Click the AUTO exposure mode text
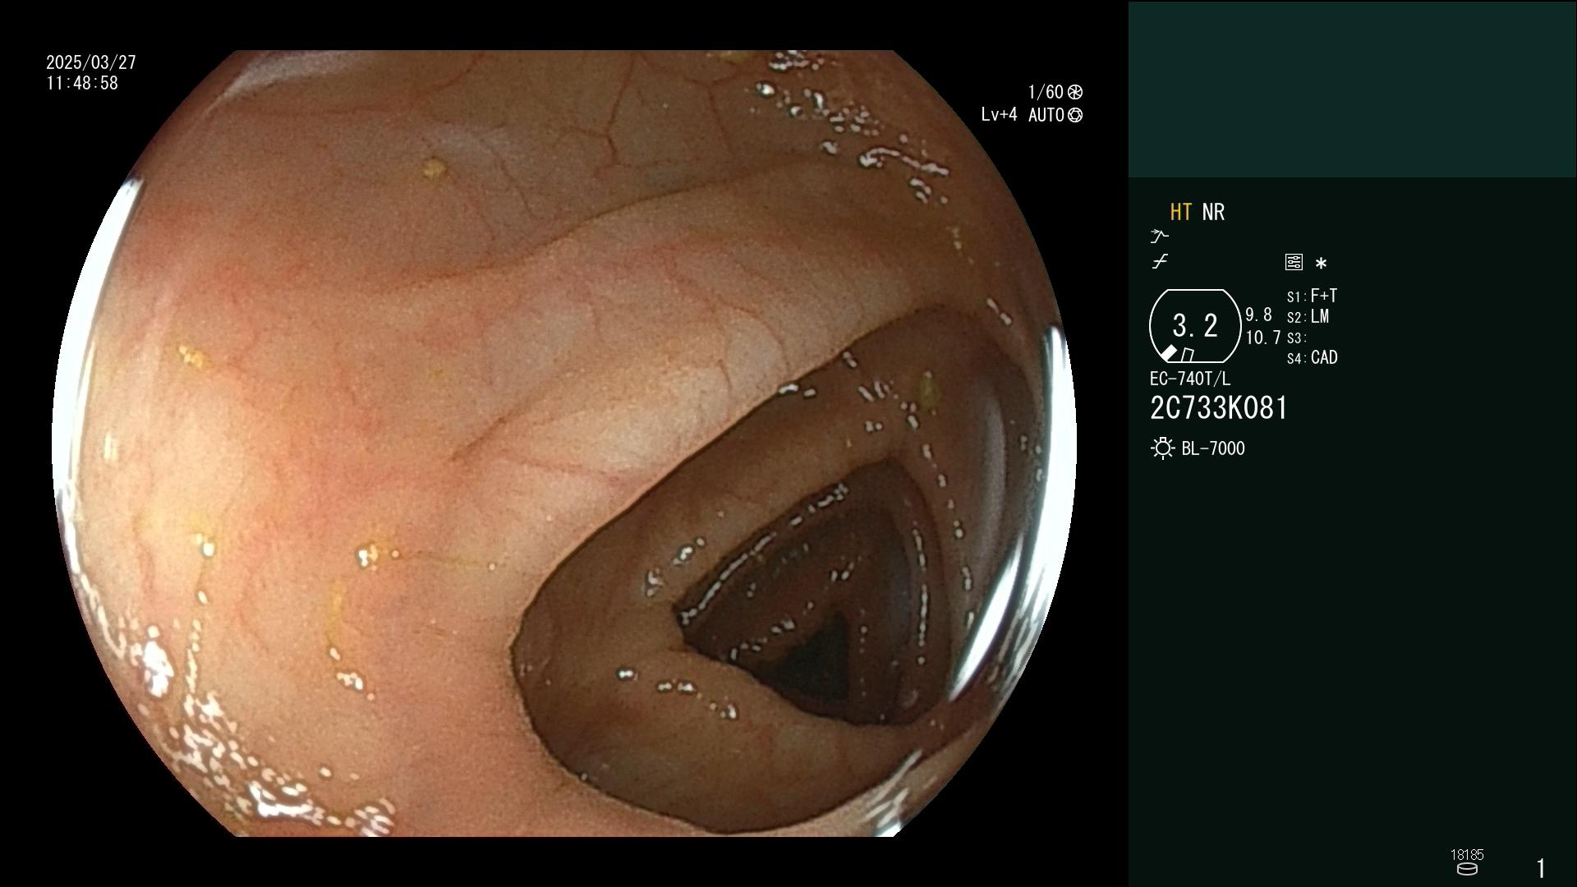Viewport: 1577px width, 887px height. tap(1046, 115)
